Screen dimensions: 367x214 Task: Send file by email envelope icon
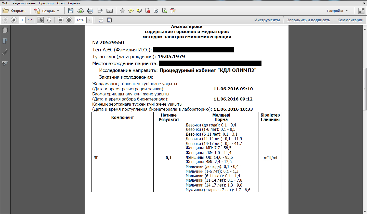click(x=110, y=11)
